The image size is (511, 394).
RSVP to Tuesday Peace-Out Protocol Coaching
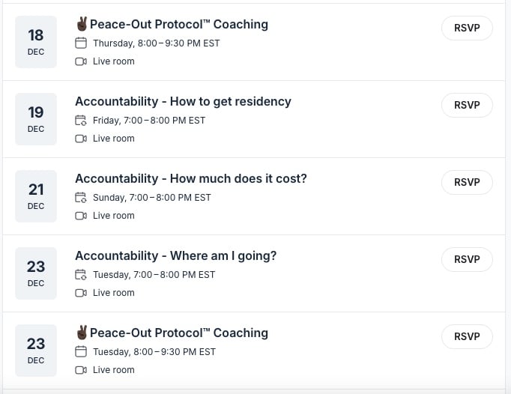(x=467, y=337)
